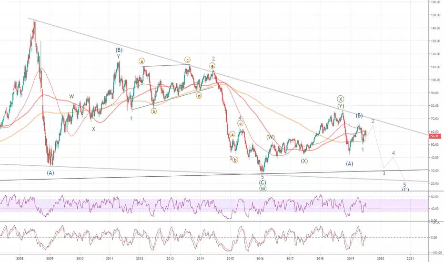This screenshot has height=262, width=444.
Task: Click the red 56.31 current price tag
Action: (434, 136)
